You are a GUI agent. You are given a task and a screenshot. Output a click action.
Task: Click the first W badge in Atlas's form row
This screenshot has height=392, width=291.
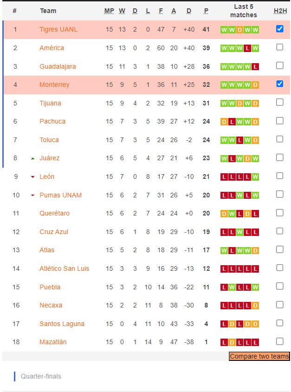223,250
